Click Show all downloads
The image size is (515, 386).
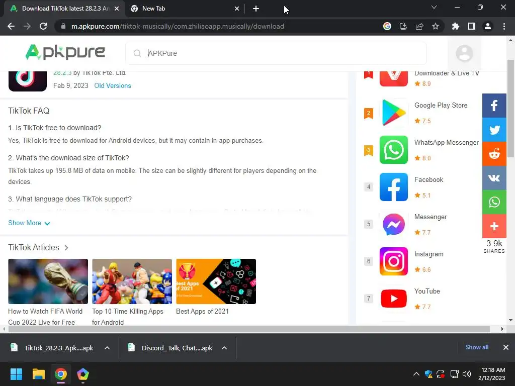coord(477,347)
